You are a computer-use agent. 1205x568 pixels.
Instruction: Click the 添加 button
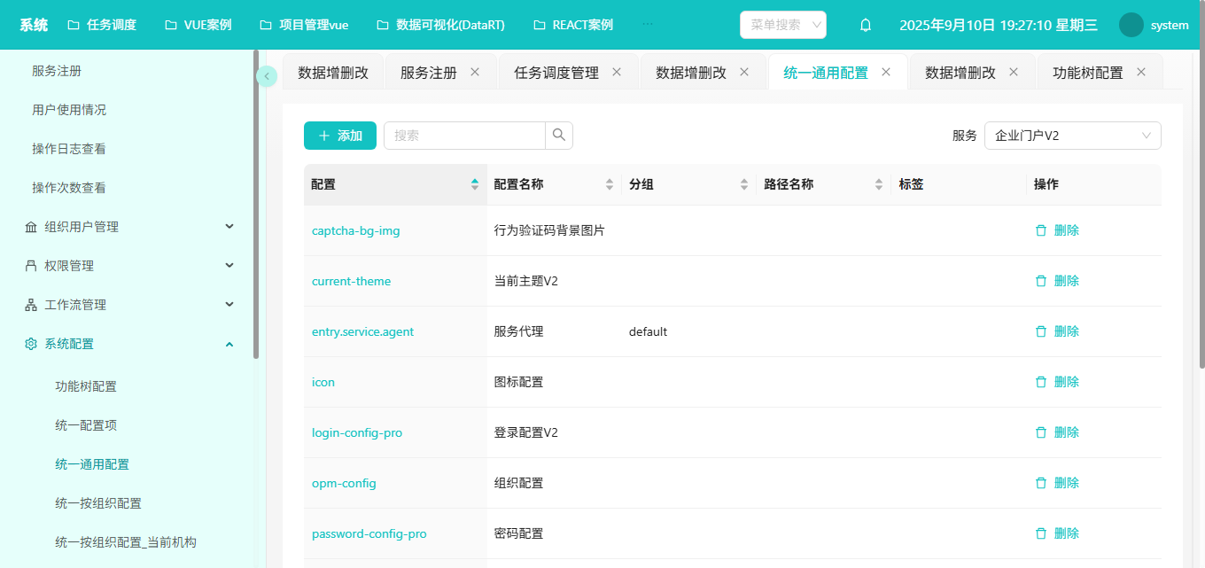(340, 136)
